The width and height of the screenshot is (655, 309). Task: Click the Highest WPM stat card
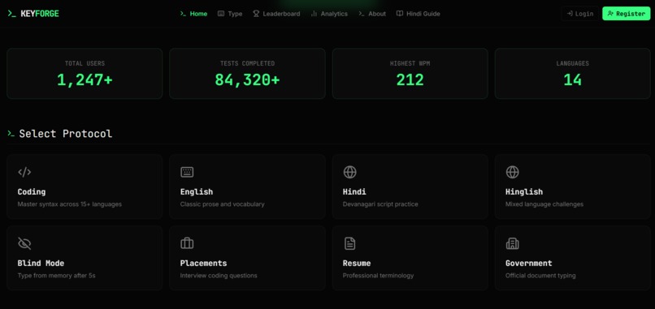[410, 73]
